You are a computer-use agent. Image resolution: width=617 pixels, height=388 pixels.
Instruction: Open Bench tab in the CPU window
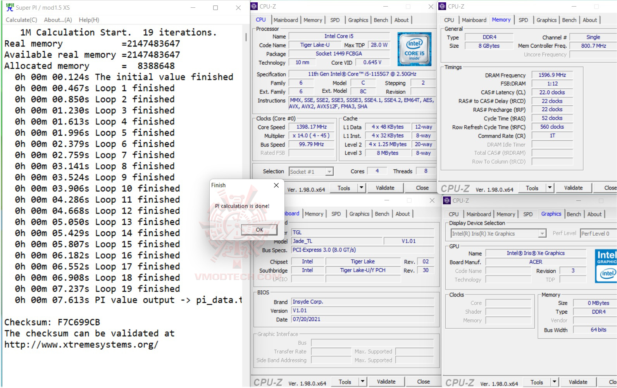tap(381, 20)
